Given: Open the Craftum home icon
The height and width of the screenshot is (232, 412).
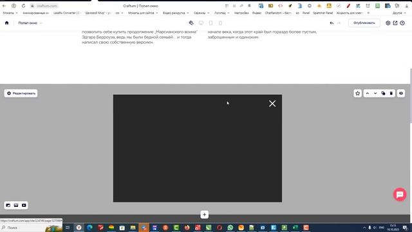Looking at the screenshot, I should [7, 23].
